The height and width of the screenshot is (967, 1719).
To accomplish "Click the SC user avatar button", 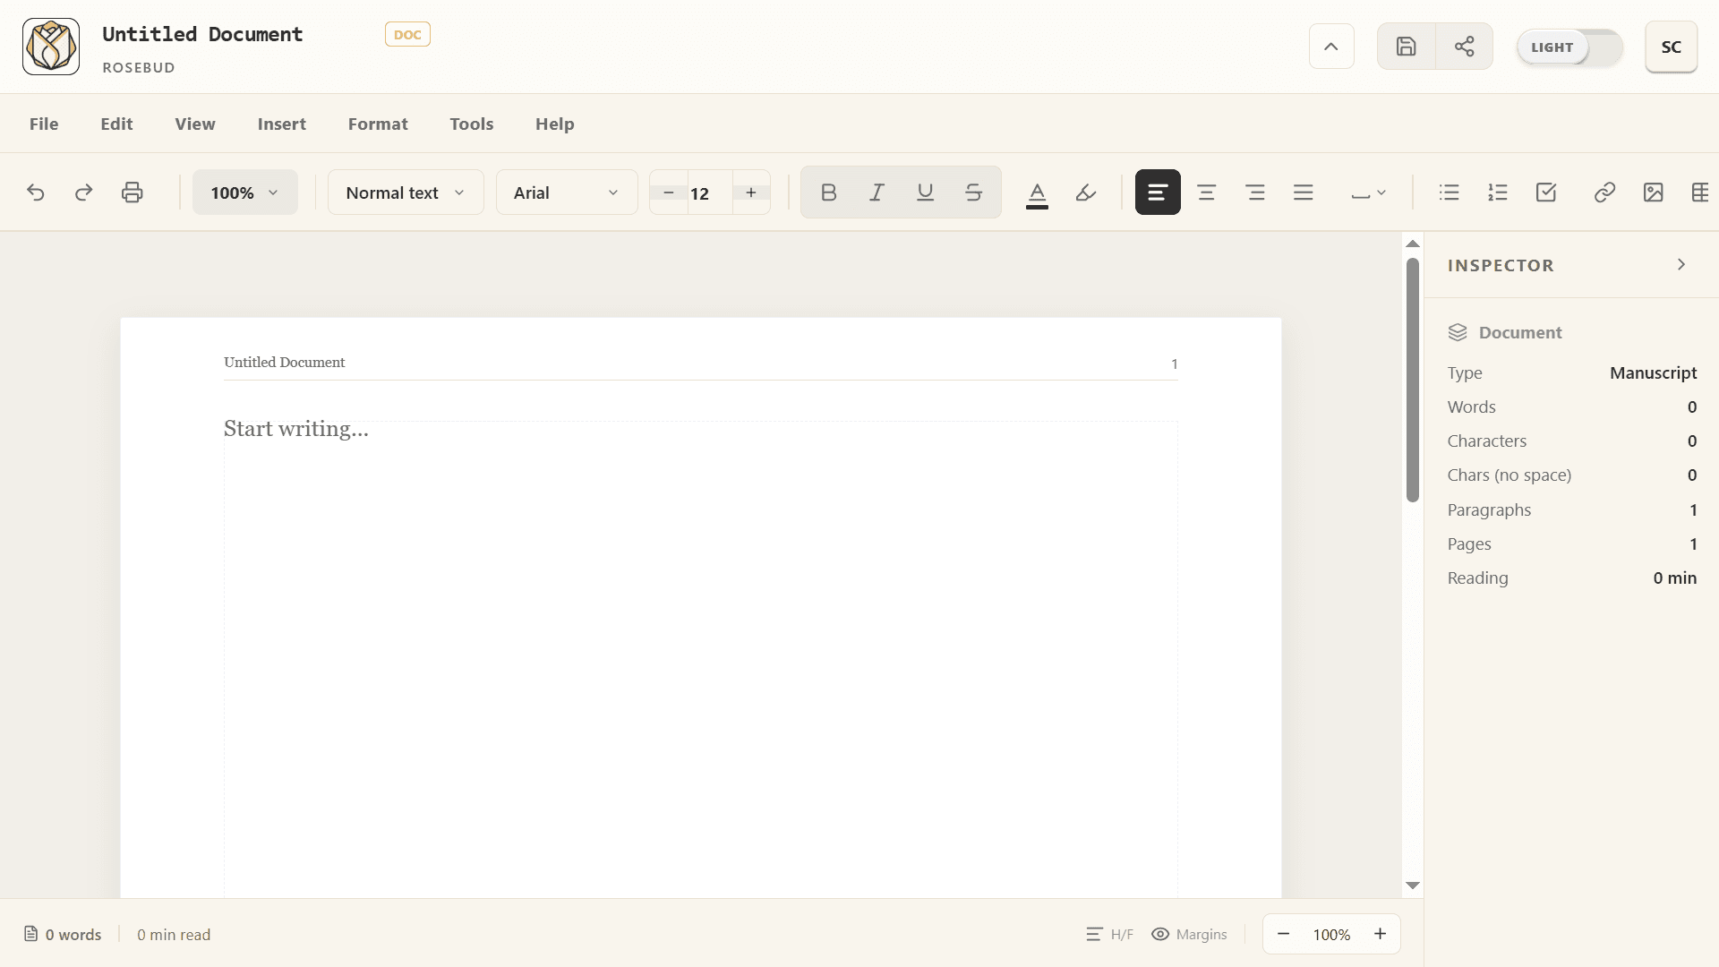I will [1671, 47].
